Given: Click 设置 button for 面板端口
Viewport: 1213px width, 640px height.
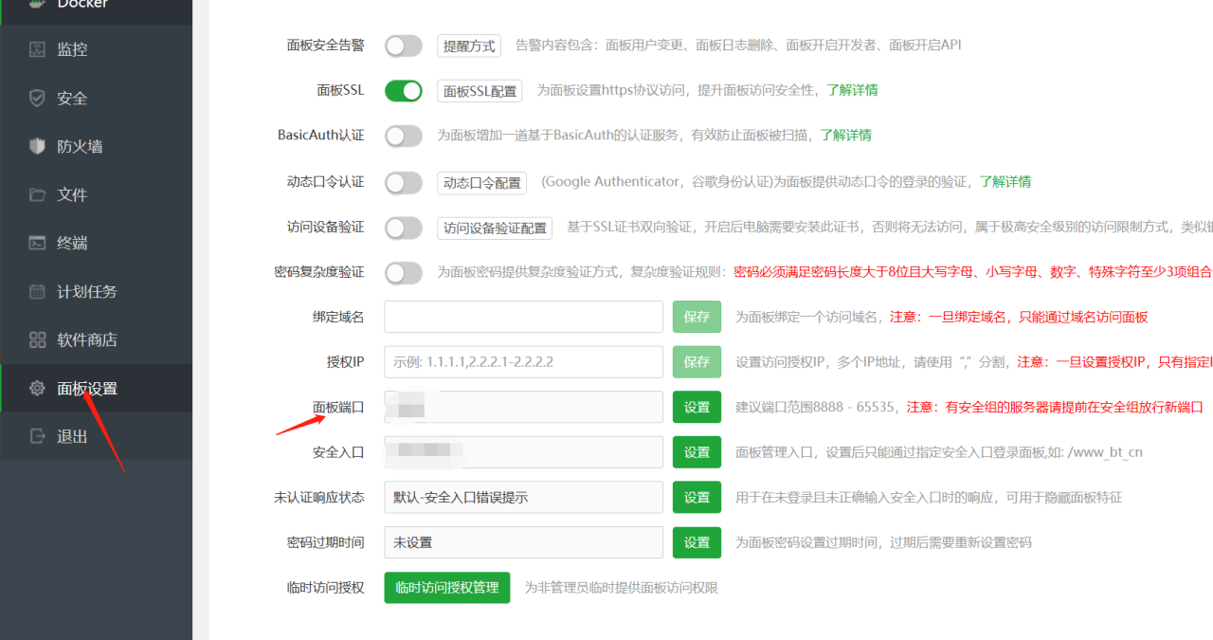Looking at the screenshot, I should (x=697, y=407).
